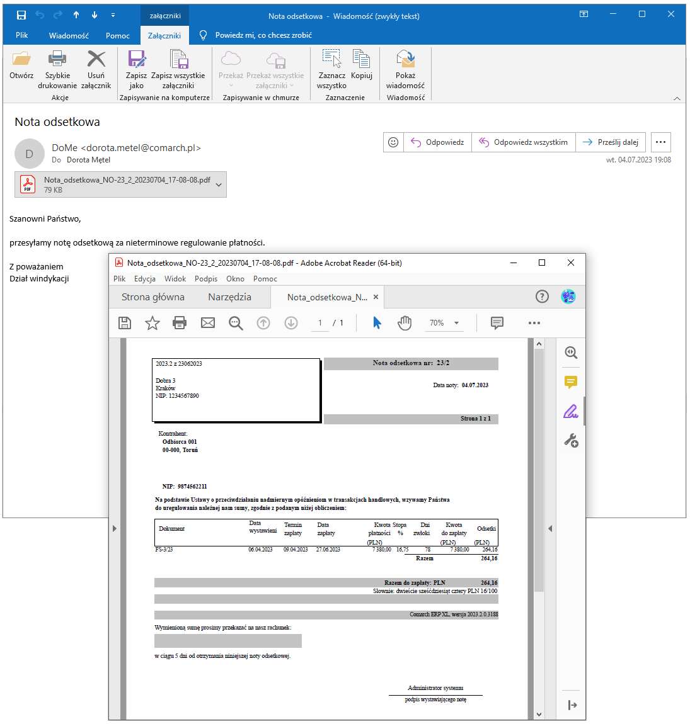Expand left navigation pane triangle in Acrobat
The width and height of the screenshot is (690, 724).
(115, 528)
